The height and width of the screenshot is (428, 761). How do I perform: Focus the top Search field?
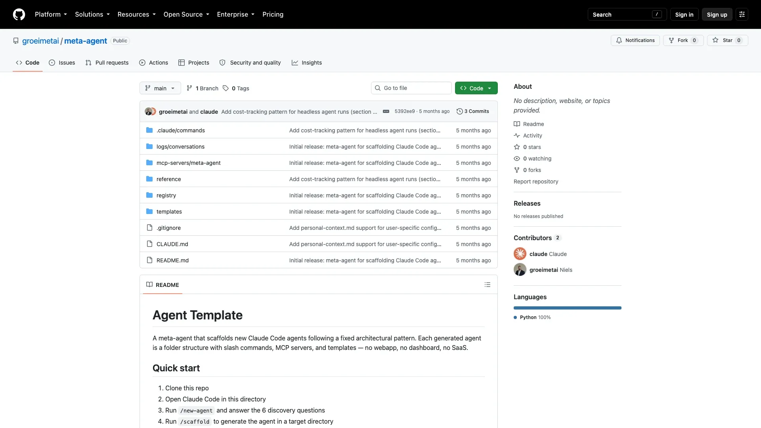(627, 15)
